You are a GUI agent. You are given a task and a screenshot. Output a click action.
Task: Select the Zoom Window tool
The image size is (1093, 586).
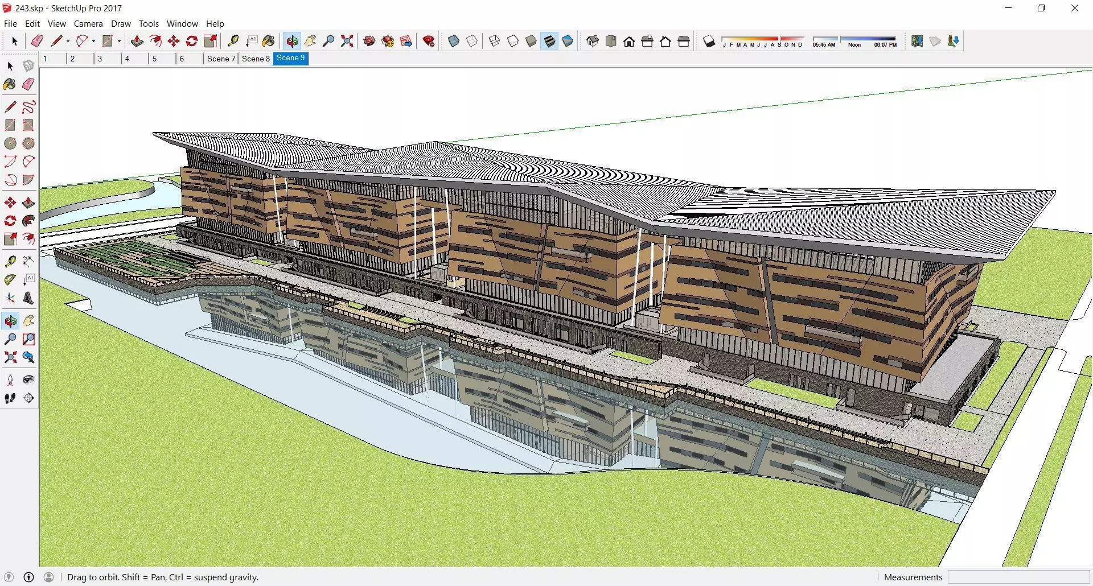(x=28, y=339)
